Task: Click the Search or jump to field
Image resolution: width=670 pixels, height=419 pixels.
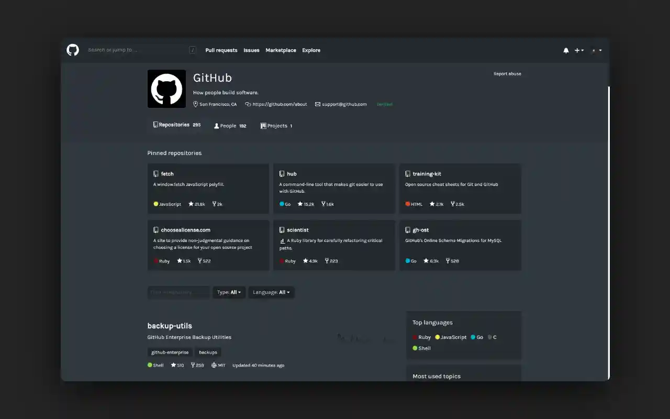Action: 136,50
